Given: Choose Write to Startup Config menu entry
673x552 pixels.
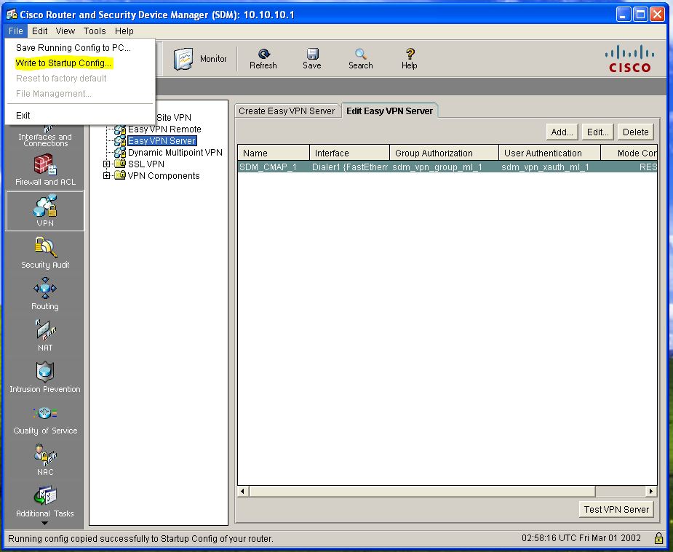Looking at the screenshot, I should pyautogui.click(x=63, y=63).
